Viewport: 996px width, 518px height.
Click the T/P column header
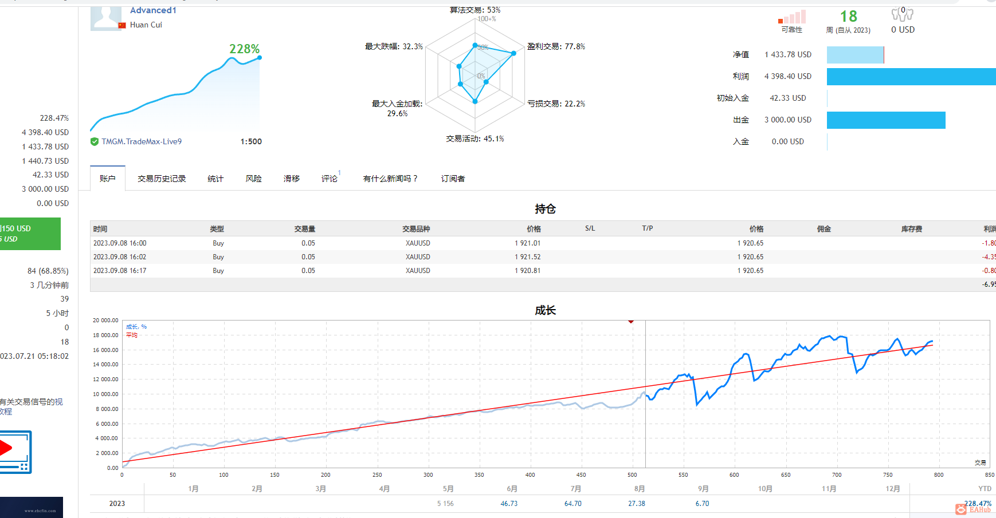pos(648,228)
